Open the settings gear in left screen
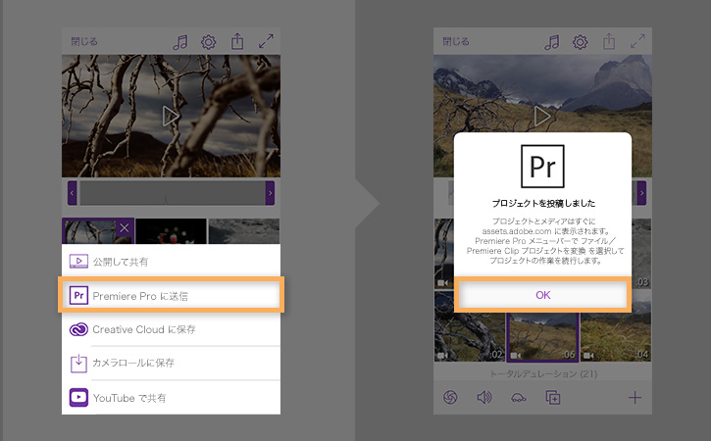 point(209,42)
